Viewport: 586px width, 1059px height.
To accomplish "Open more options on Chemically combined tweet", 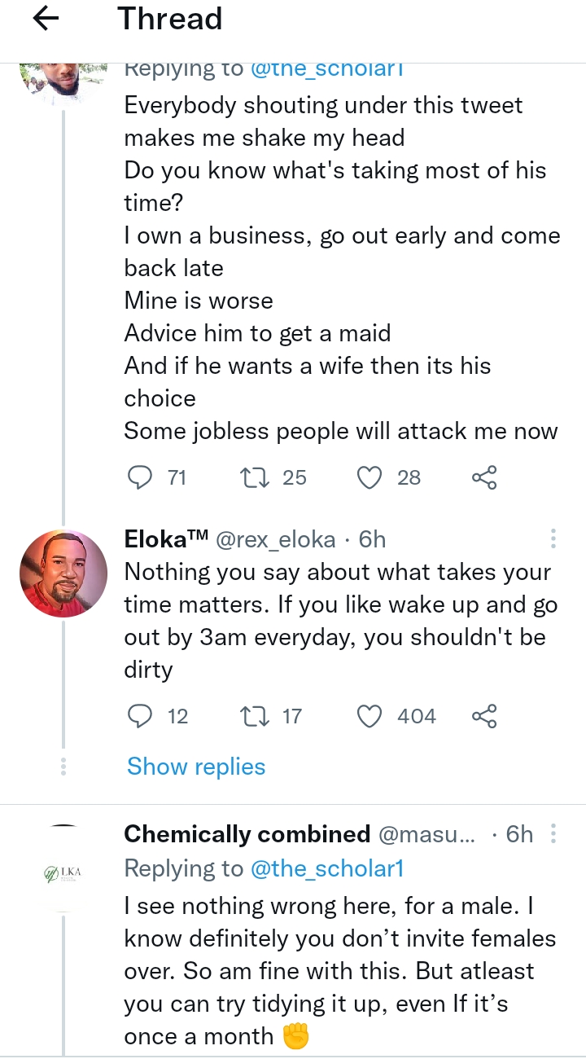I will click(x=553, y=834).
